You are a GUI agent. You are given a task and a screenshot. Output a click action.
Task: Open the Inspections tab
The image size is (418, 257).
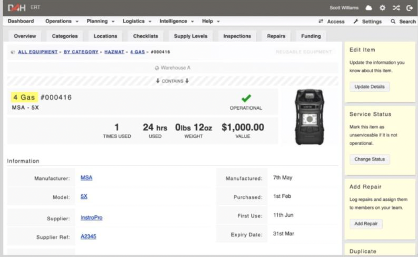click(237, 36)
